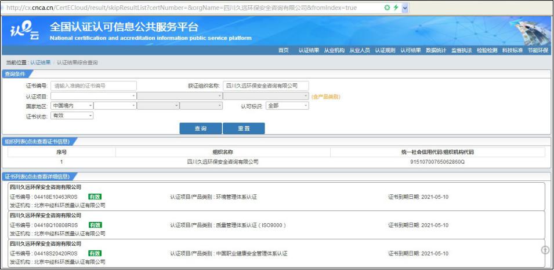This screenshot has width=554, height=270.
Task: Click 质量管理体系认证（ISO9000）category text
Action: (x=251, y=225)
